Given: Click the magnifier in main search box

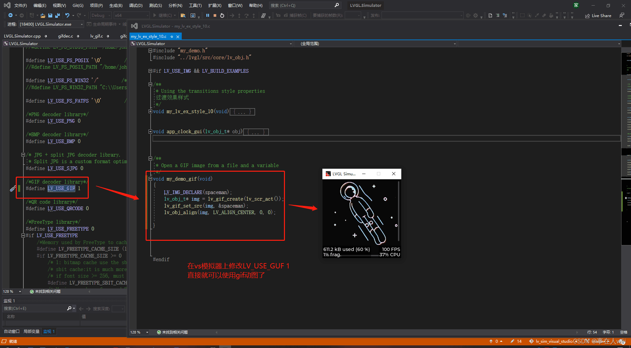Looking at the screenshot, I should 337,5.
